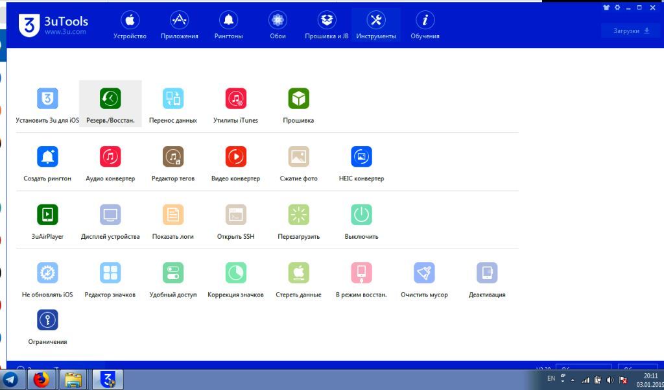Click the Загрузки downloads button
The width and height of the screenshot is (664, 390).
click(630, 31)
